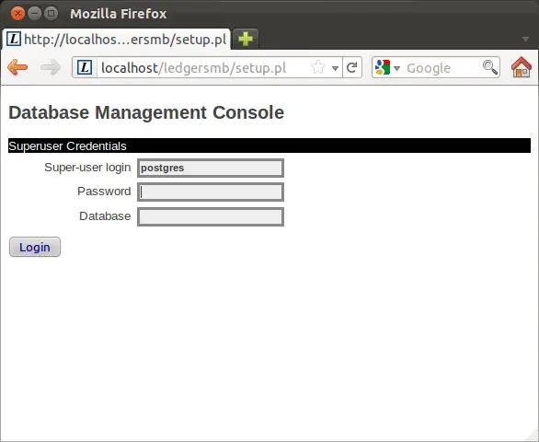
Task: Click the address bar URL text
Action: click(x=193, y=68)
